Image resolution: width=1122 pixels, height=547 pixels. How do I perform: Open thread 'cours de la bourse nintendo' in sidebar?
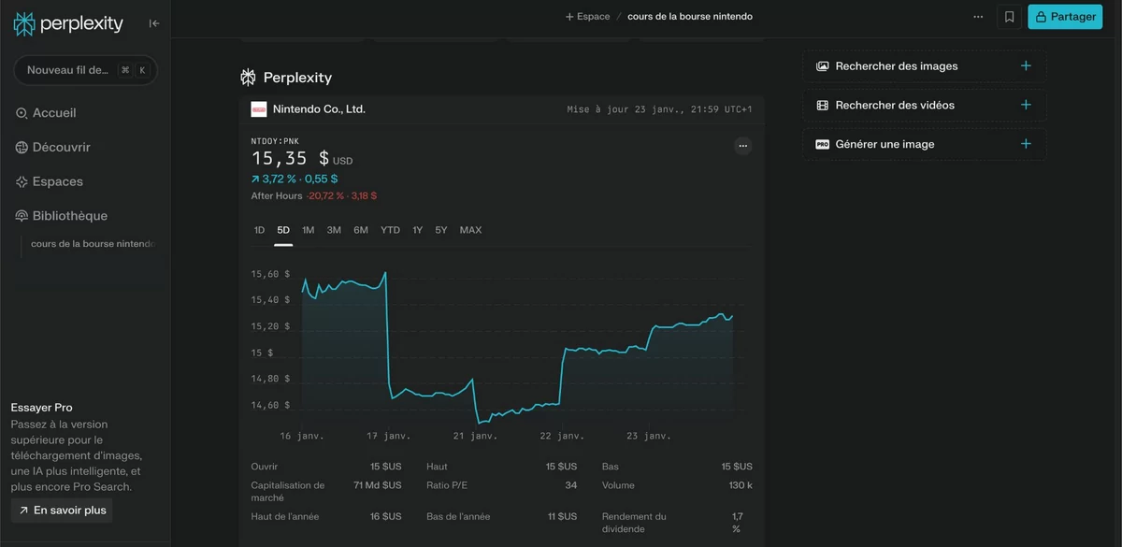coord(93,244)
